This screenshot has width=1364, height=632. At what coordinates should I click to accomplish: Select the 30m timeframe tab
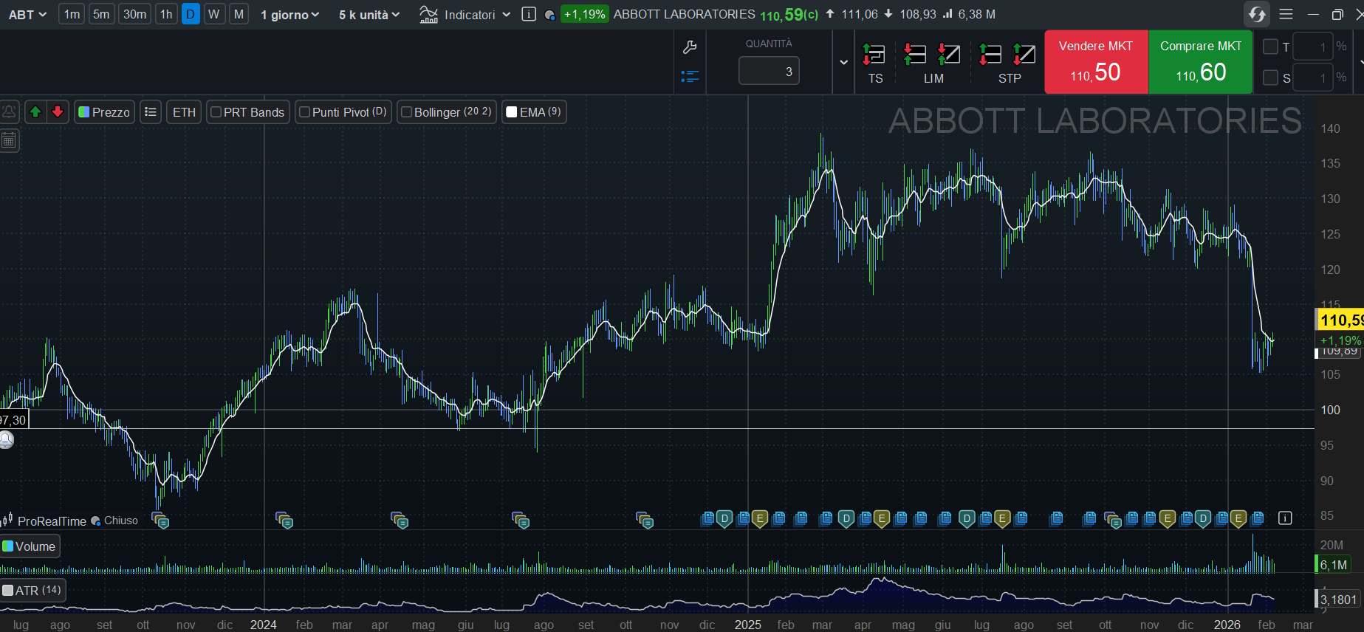pos(134,14)
